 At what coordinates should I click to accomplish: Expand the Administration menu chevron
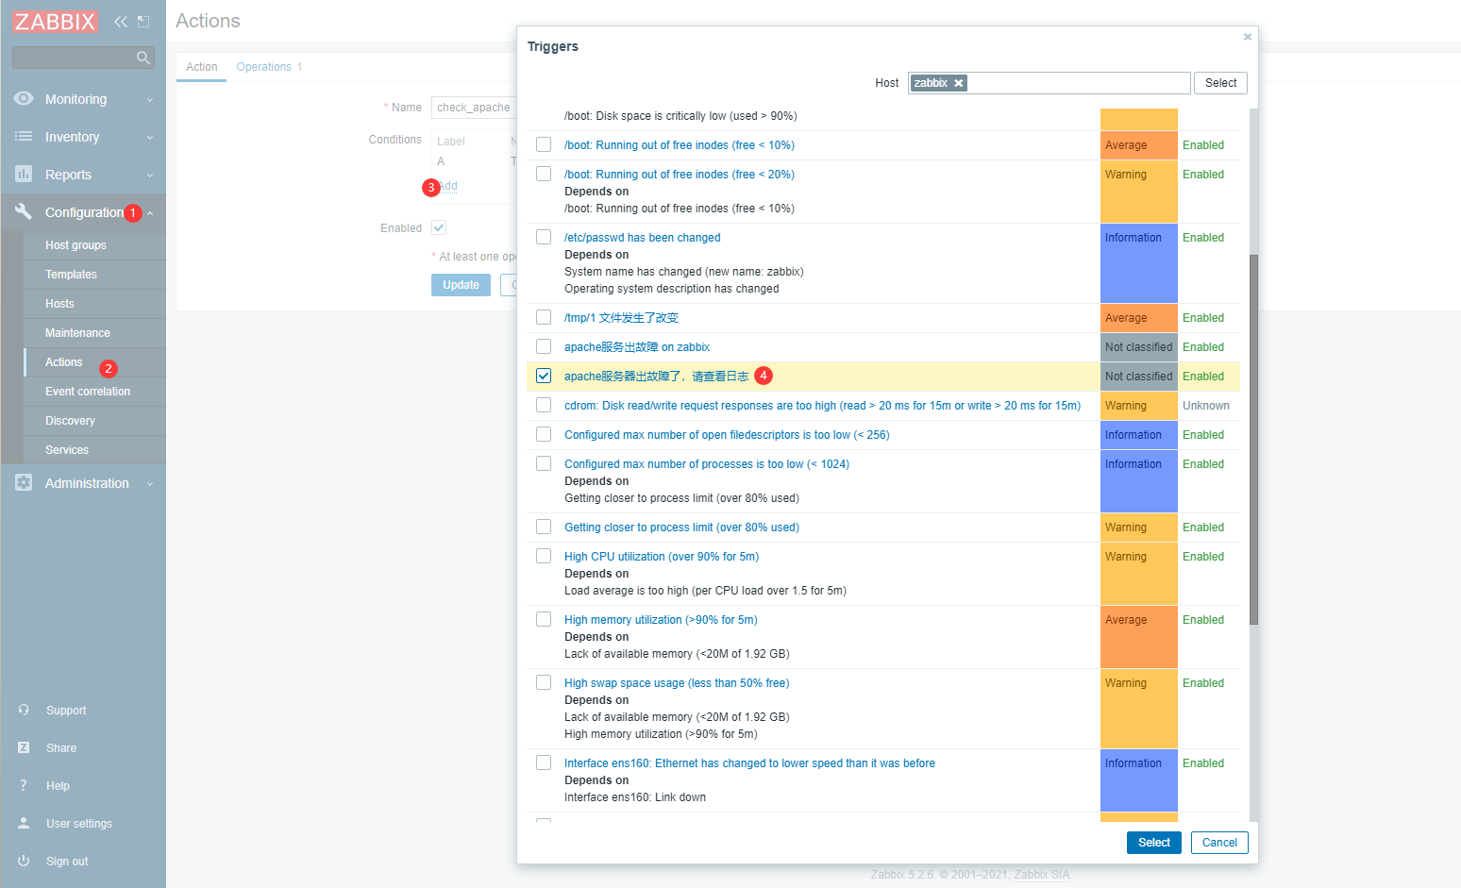click(150, 484)
